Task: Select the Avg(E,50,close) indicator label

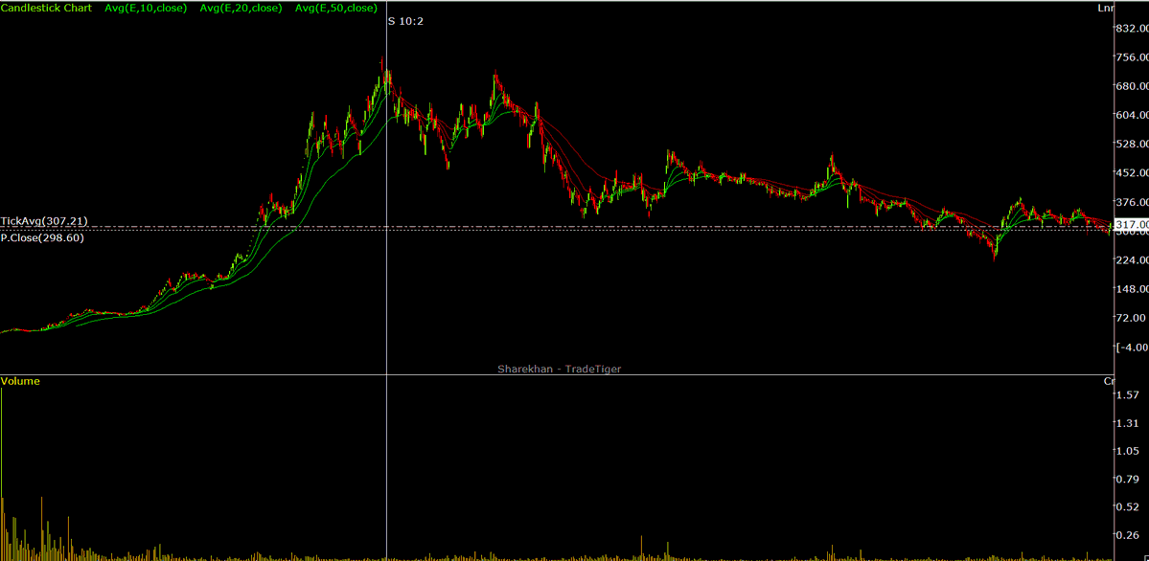Action: pos(334,8)
